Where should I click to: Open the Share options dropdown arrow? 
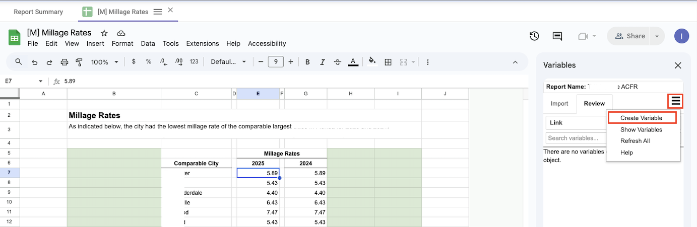(x=657, y=36)
